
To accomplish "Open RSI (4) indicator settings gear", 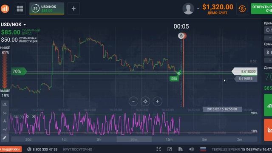I will click(x=27, y=116).
